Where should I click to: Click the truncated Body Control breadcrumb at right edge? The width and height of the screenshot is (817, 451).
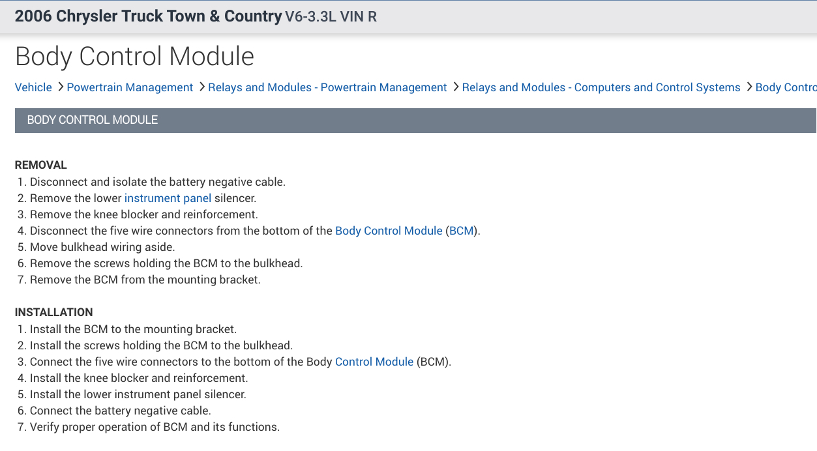point(786,87)
